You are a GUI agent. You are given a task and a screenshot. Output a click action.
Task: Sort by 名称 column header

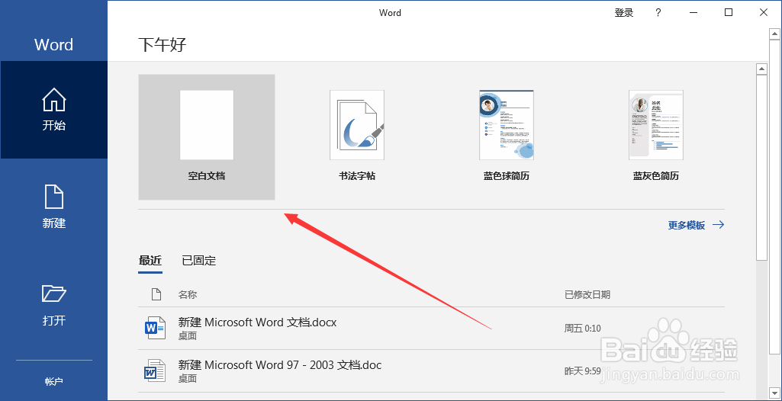(x=188, y=295)
